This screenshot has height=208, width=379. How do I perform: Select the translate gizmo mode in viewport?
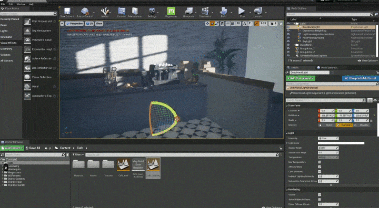pos(207,24)
